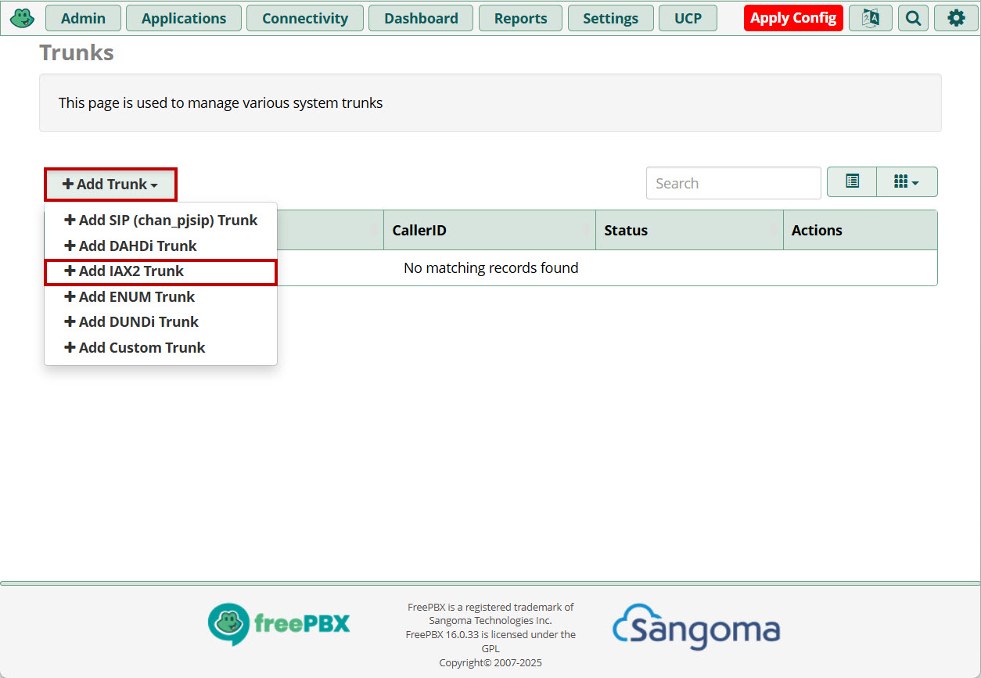
Task: Collapse the Add Trunk dropdown
Action: pyautogui.click(x=110, y=185)
